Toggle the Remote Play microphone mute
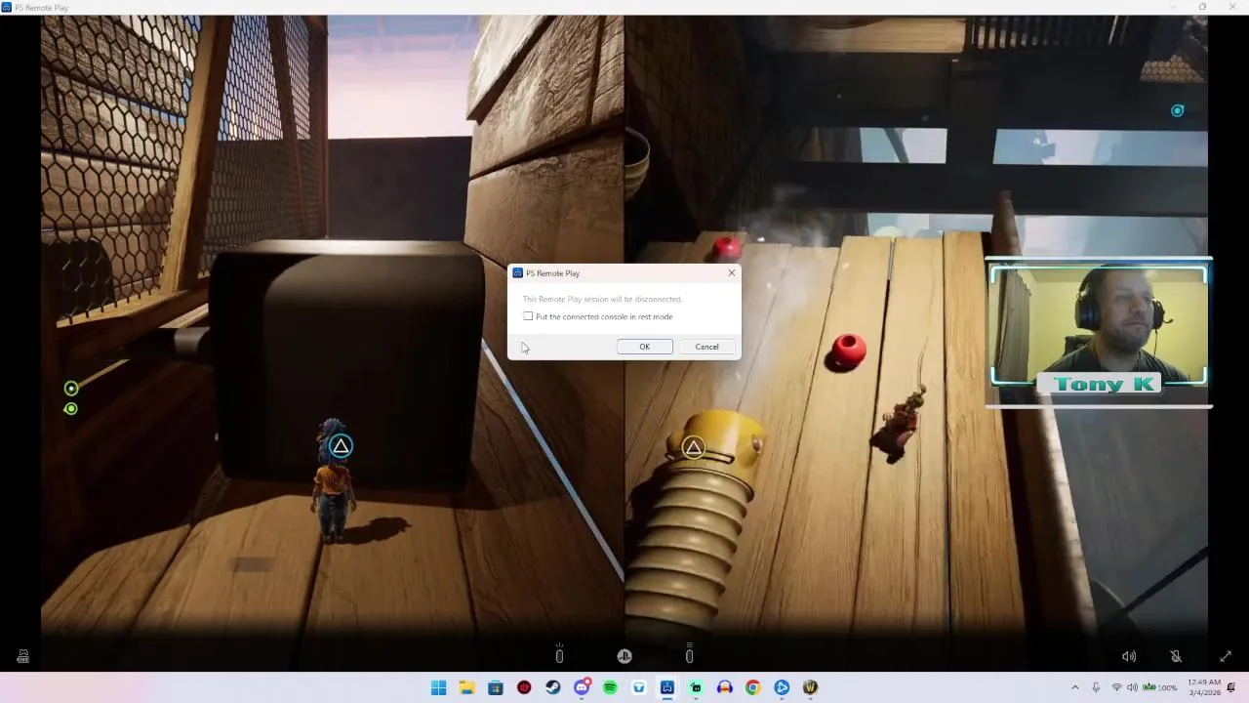 click(1176, 656)
